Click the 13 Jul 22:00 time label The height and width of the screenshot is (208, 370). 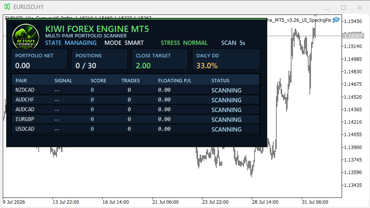(x=65, y=202)
